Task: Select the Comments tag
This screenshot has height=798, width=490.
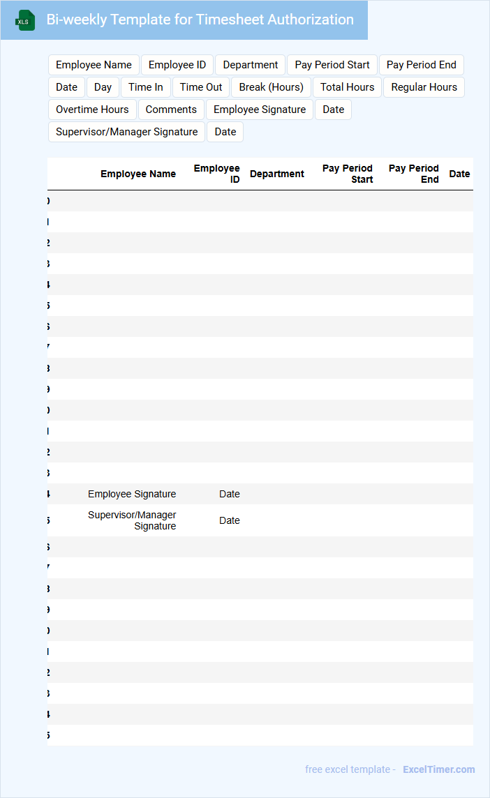Action: coord(171,110)
